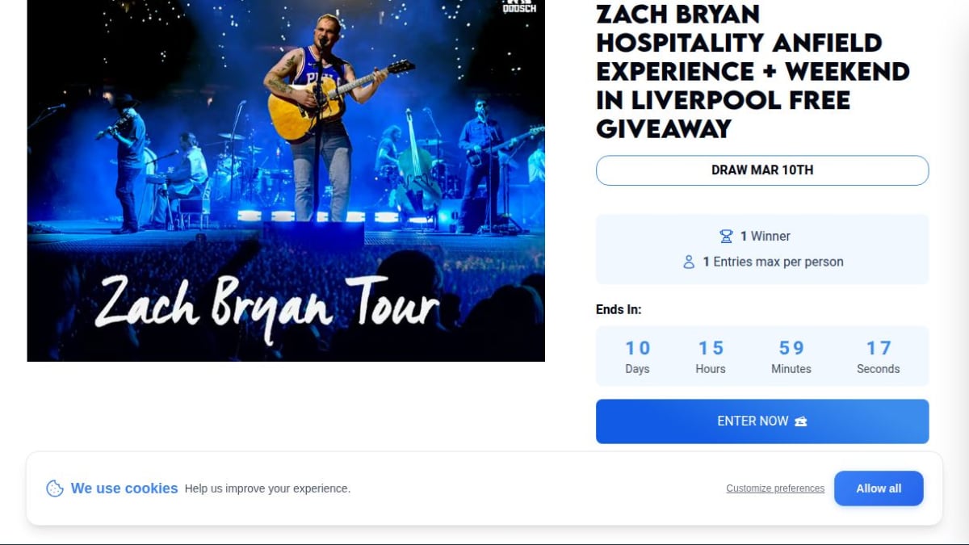This screenshot has width=969, height=545.
Task: Click 'Help us improve your experience' text
Action: click(267, 488)
